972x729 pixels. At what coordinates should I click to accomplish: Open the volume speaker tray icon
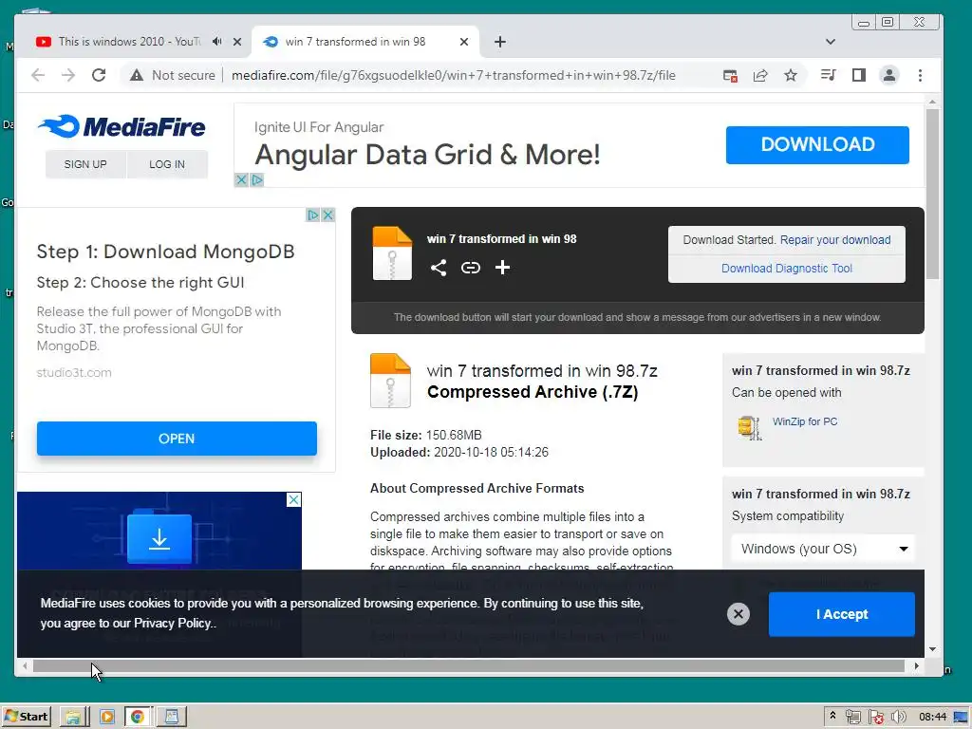(x=898, y=718)
